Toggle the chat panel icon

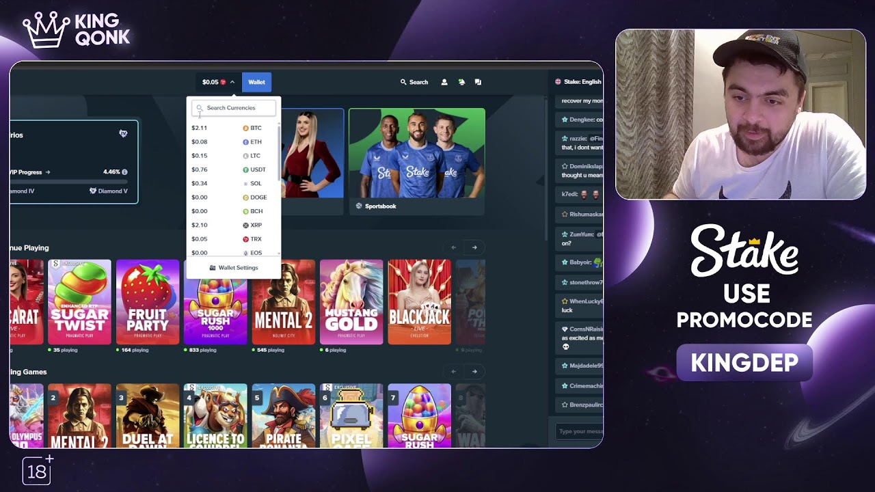pyautogui.click(x=478, y=82)
